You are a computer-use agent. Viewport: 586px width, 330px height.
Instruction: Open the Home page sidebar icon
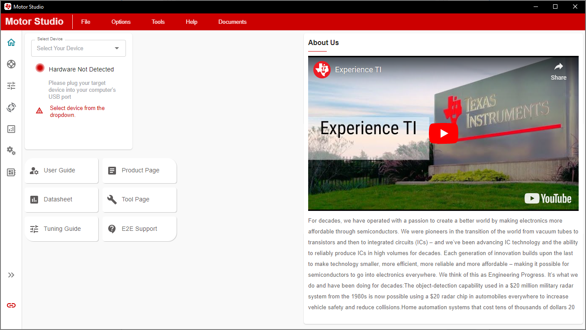coord(11,42)
